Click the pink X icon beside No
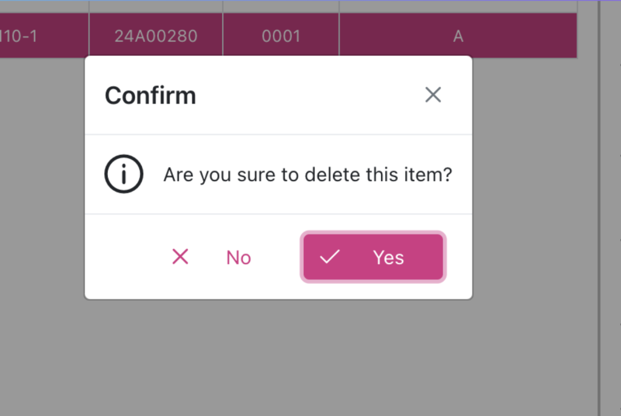The height and width of the screenshot is (416, 621). (x=180, y=257)
